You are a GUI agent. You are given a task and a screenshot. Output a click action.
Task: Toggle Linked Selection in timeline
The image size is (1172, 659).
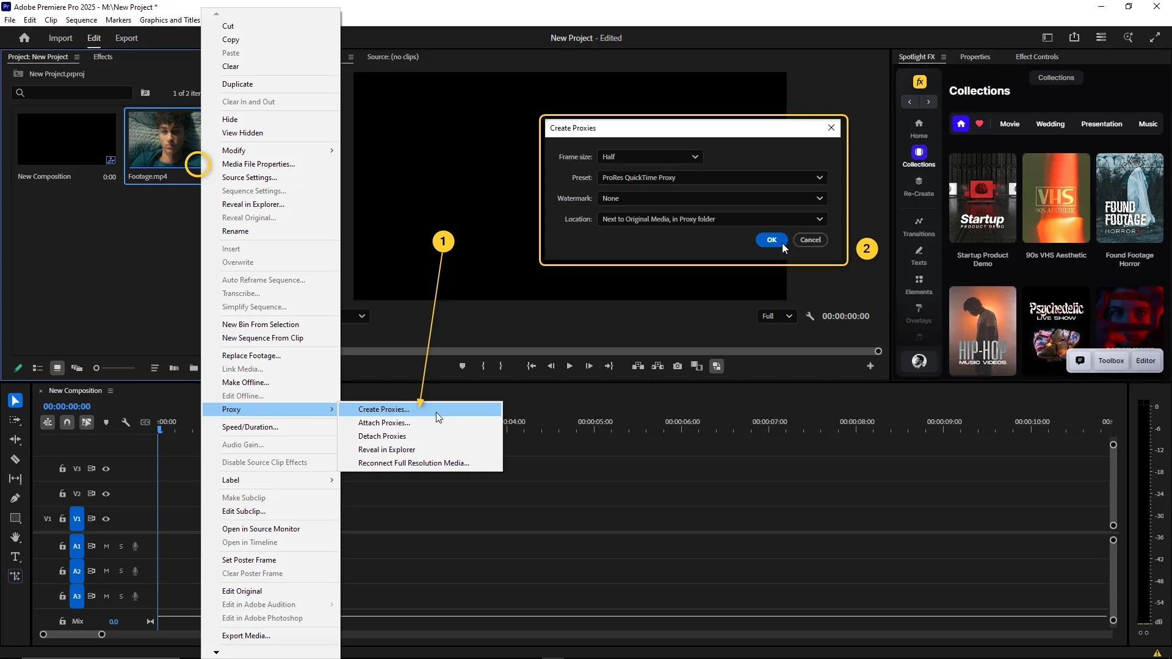click(87, 422)
